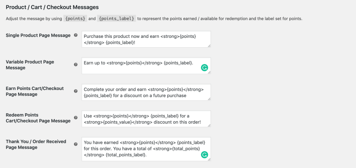Open Grammarly icon in Thank You message field
The height and width of the screenshot is (168, 356).
coord(204,154)
